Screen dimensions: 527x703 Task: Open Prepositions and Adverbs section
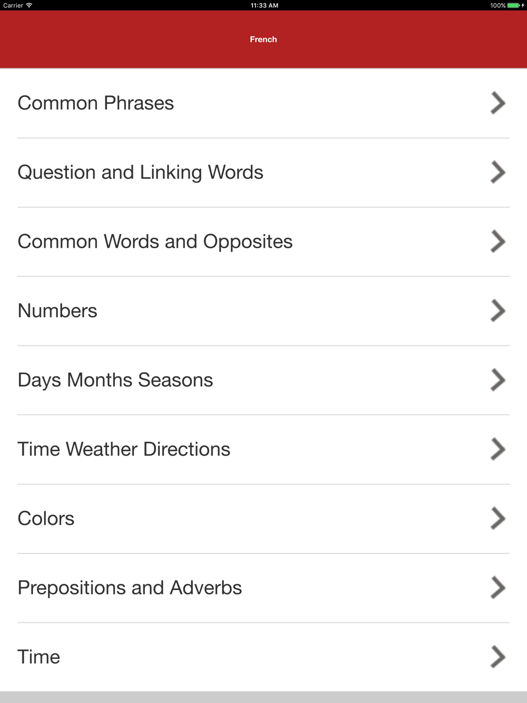(130, 588)
